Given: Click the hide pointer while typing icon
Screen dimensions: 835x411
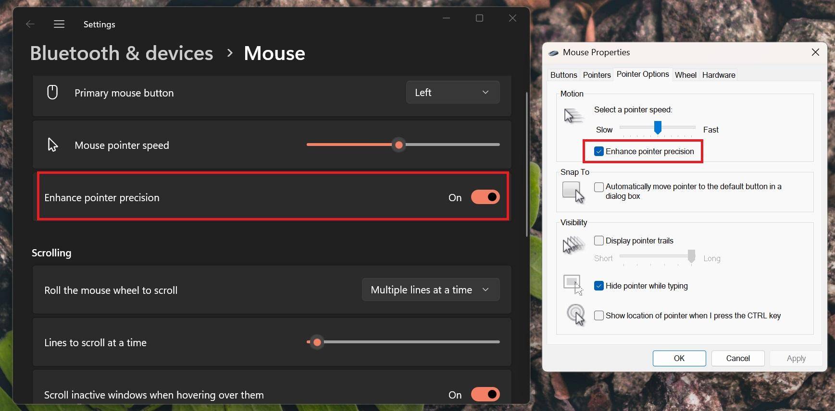Looking at the screenshot, I should click(x=573, y=285).
